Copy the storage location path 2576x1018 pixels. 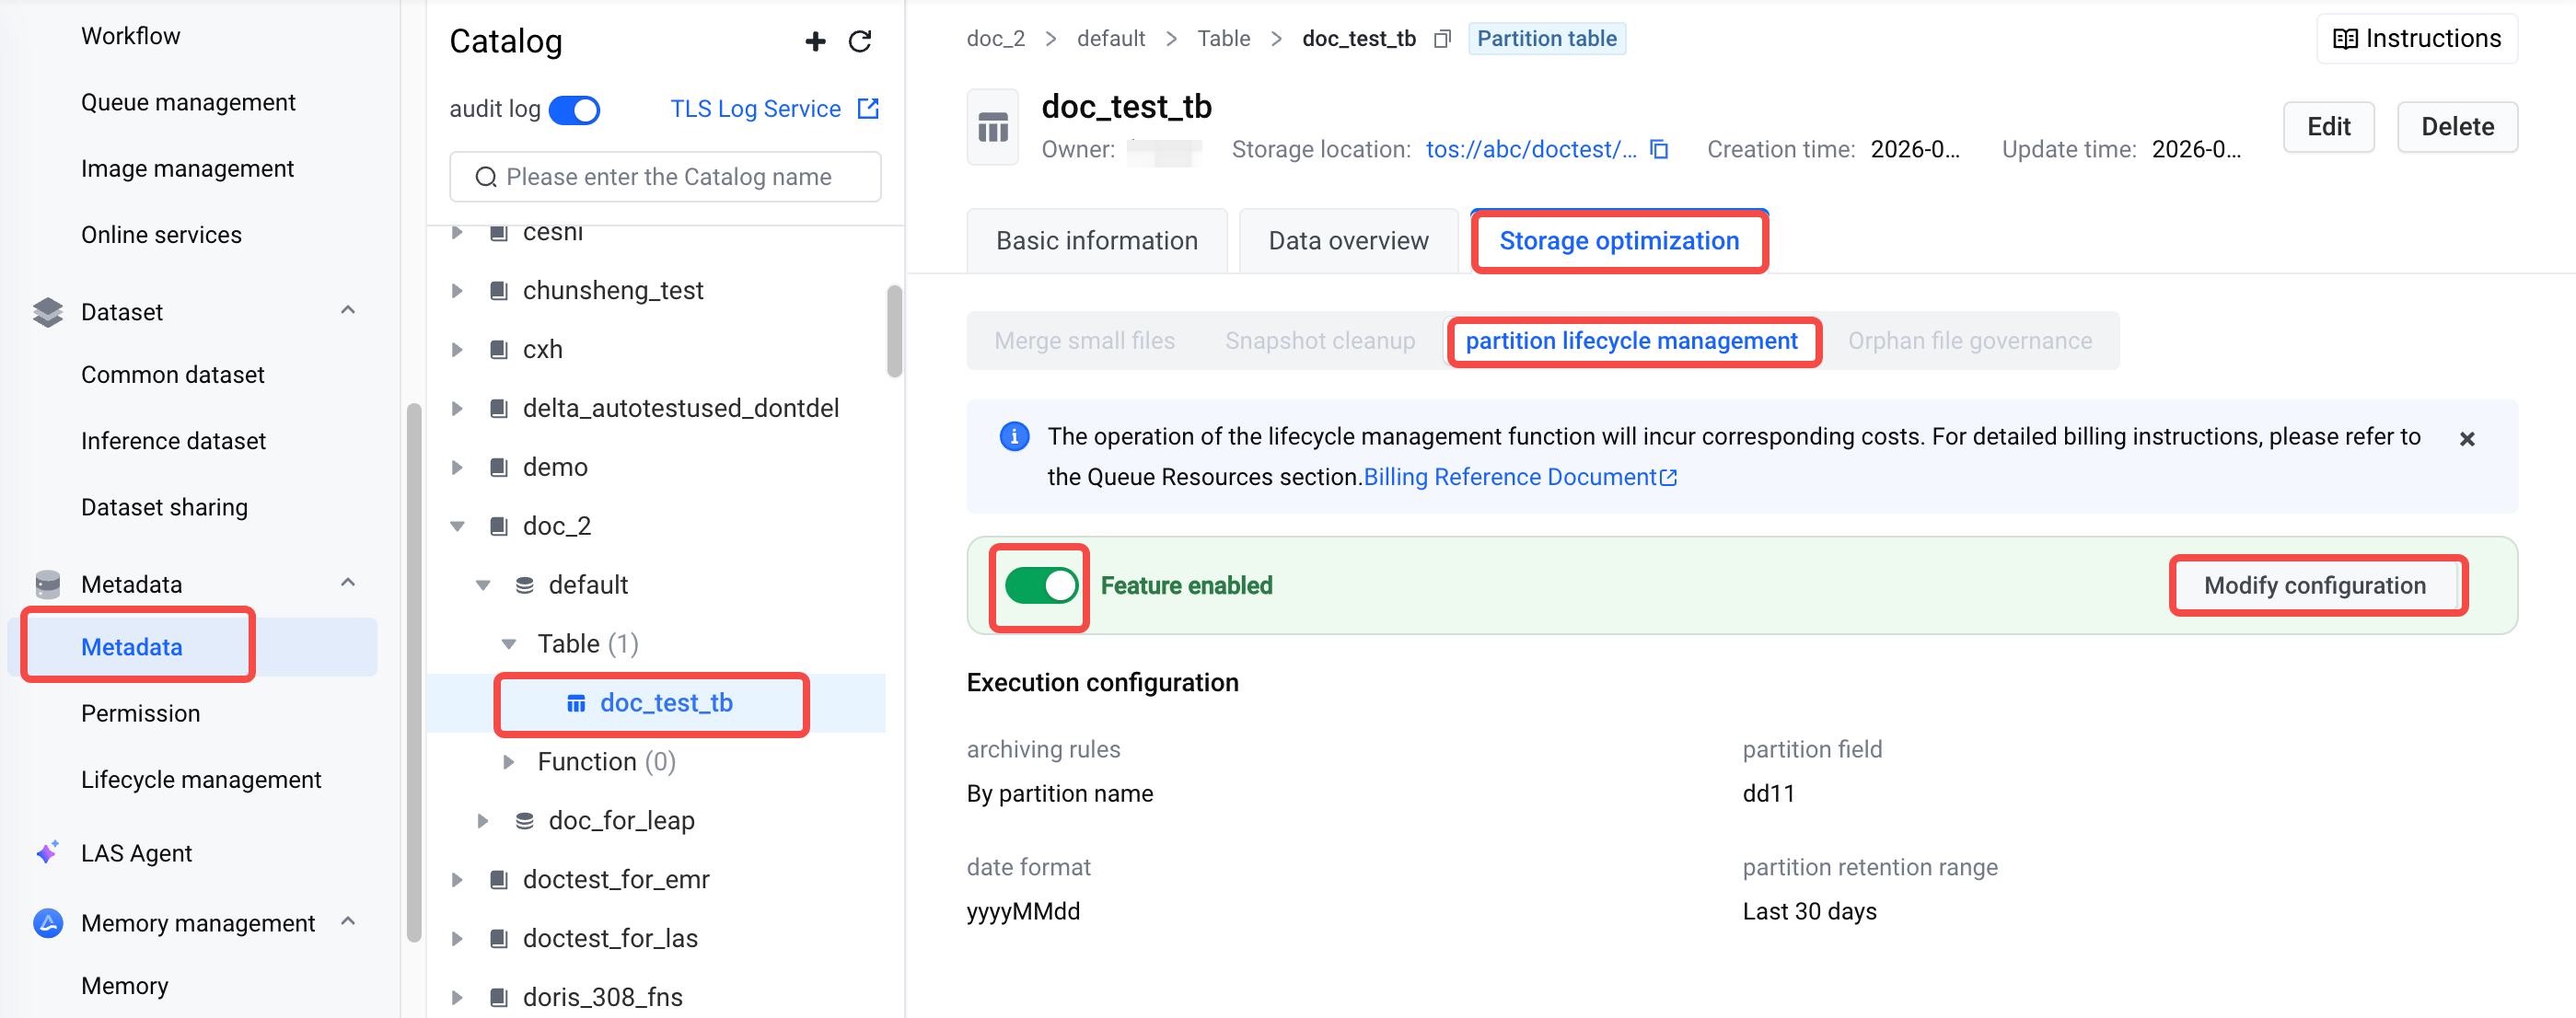(1659, 149)
